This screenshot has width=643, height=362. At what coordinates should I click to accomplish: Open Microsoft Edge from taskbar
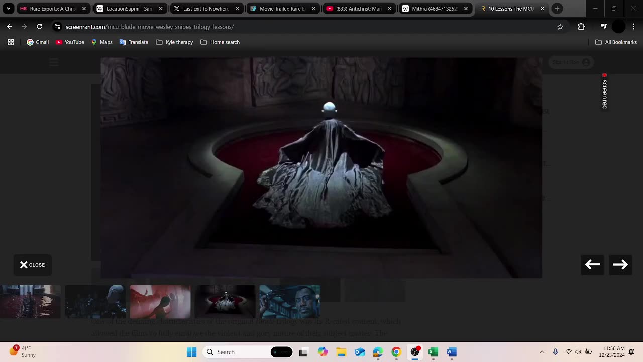coord(378,352)
